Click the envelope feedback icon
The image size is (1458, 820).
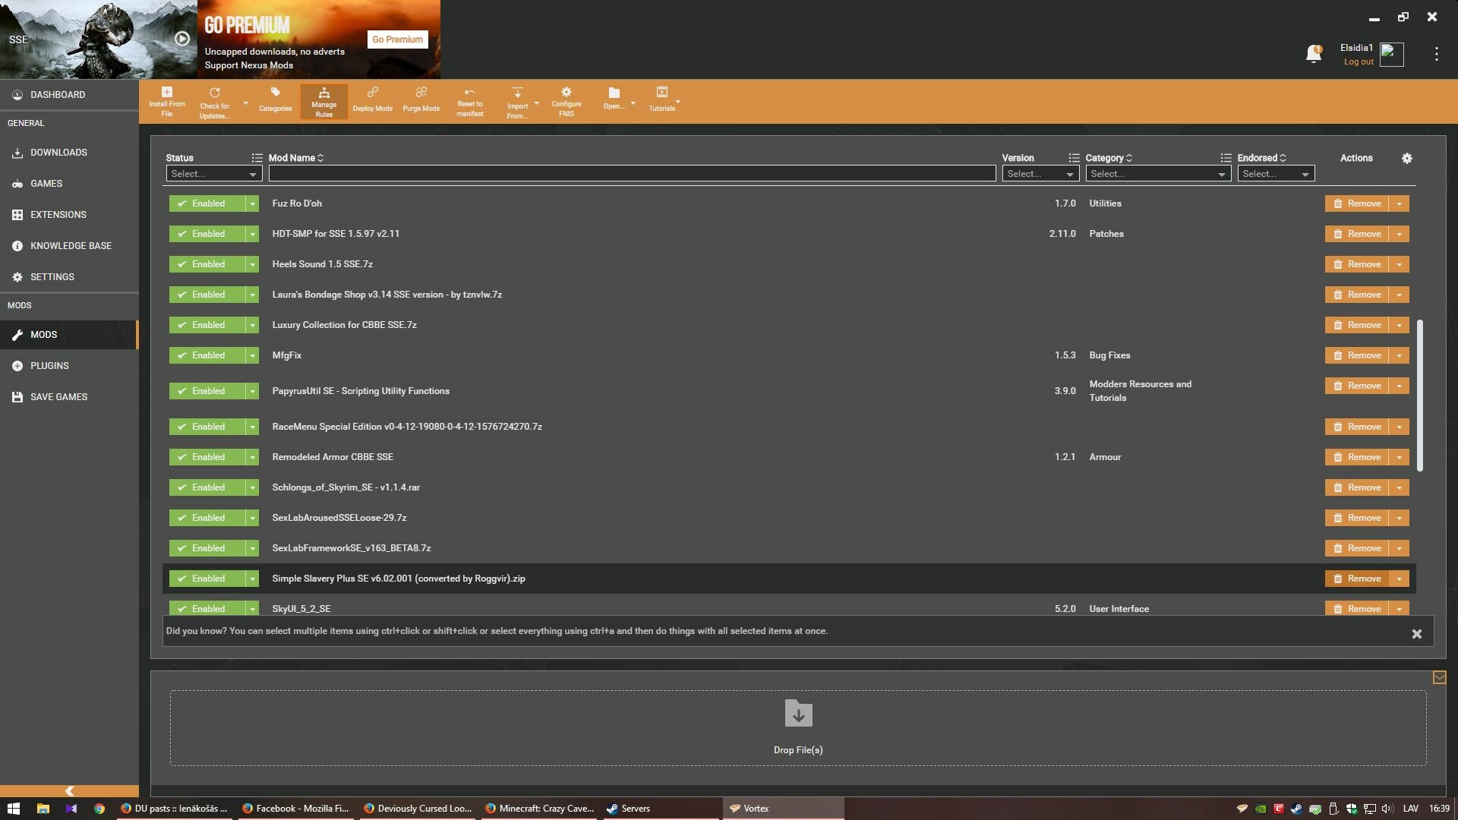1439,677
